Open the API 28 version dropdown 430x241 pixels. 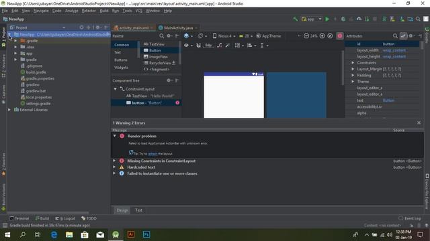(246, 36)
